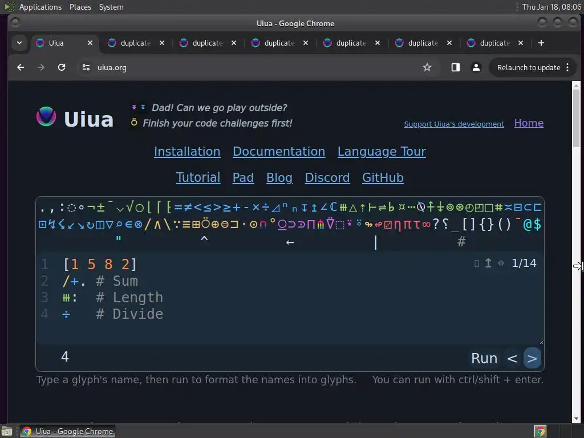Insert the reduce / glyph
Screen dimensions: 584x438
pyautogui.click(x=148, y=225)
